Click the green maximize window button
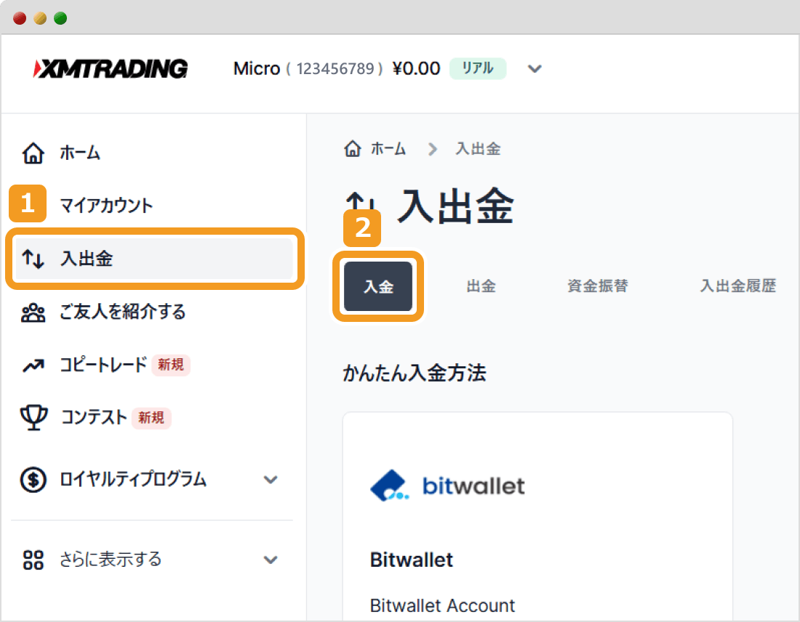800x622 pixels. [60, 18]
